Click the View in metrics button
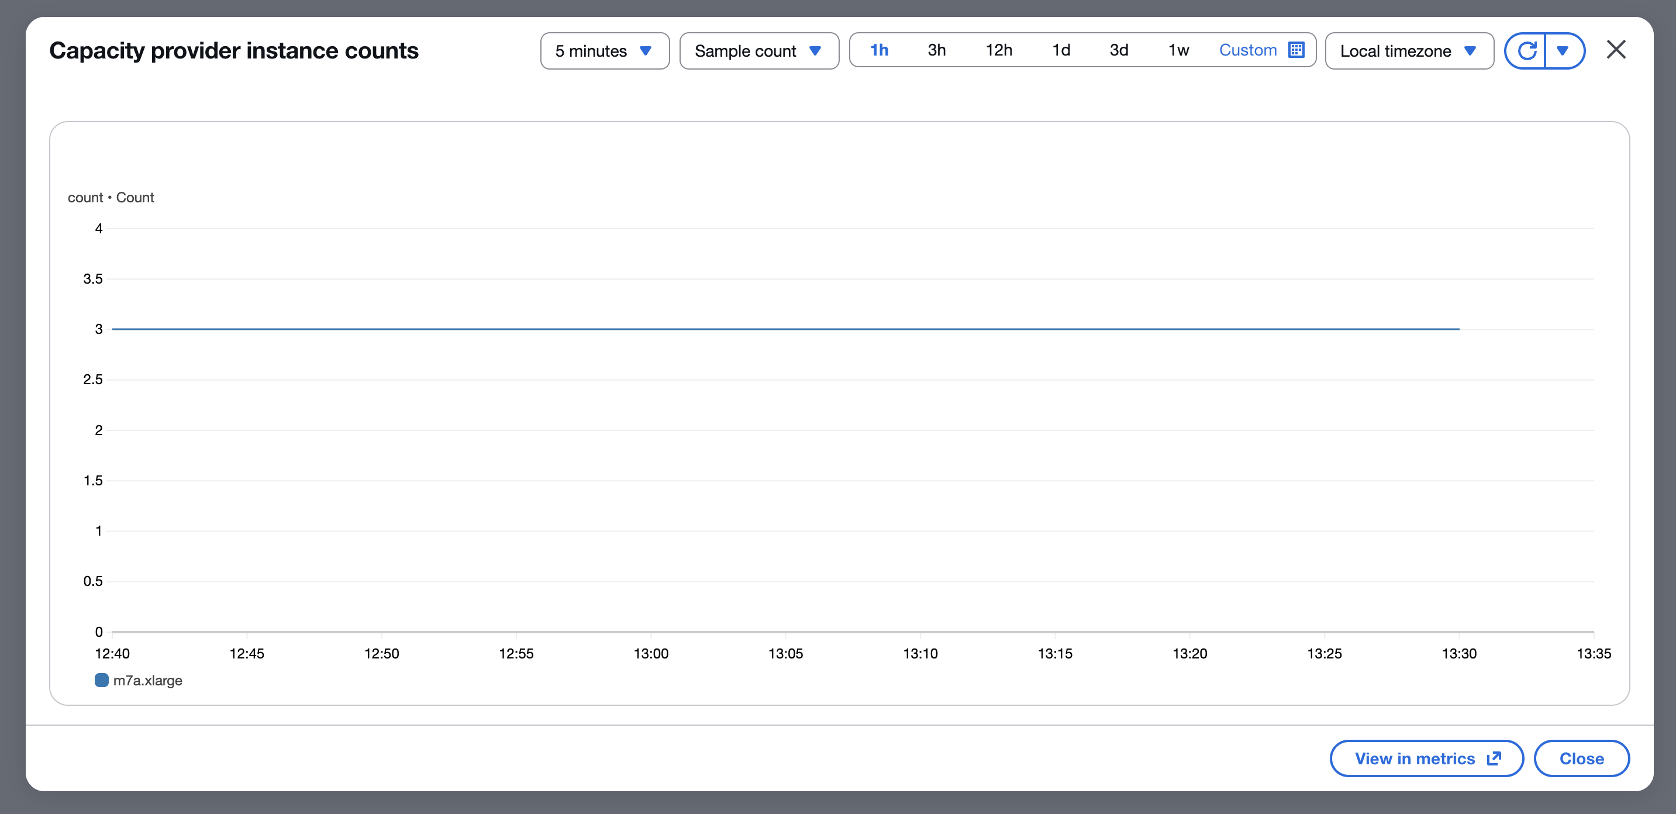 1415,758
